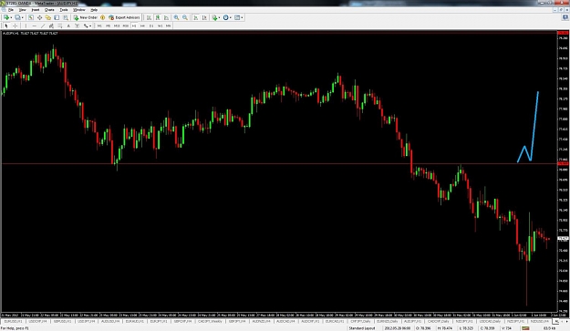This screenshot has width=570, height=331.
Task: Click the Periods clock icon
Action: click(226, 17)
